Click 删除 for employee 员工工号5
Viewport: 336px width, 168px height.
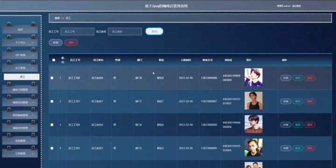[x=310, y=148]
